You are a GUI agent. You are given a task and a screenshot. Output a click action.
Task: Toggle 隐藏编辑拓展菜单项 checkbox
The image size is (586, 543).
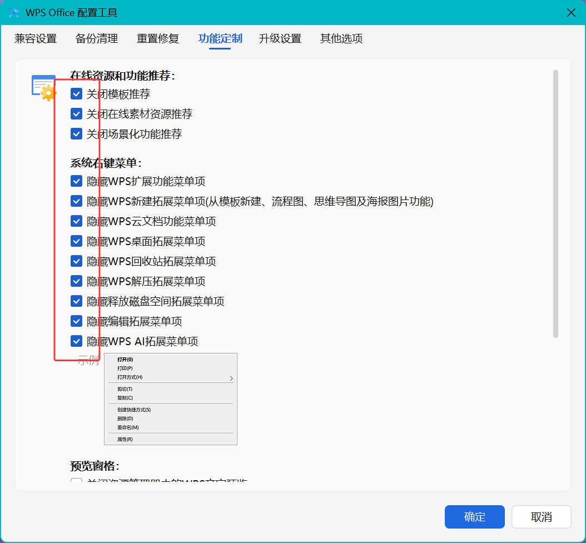point(76,321)
